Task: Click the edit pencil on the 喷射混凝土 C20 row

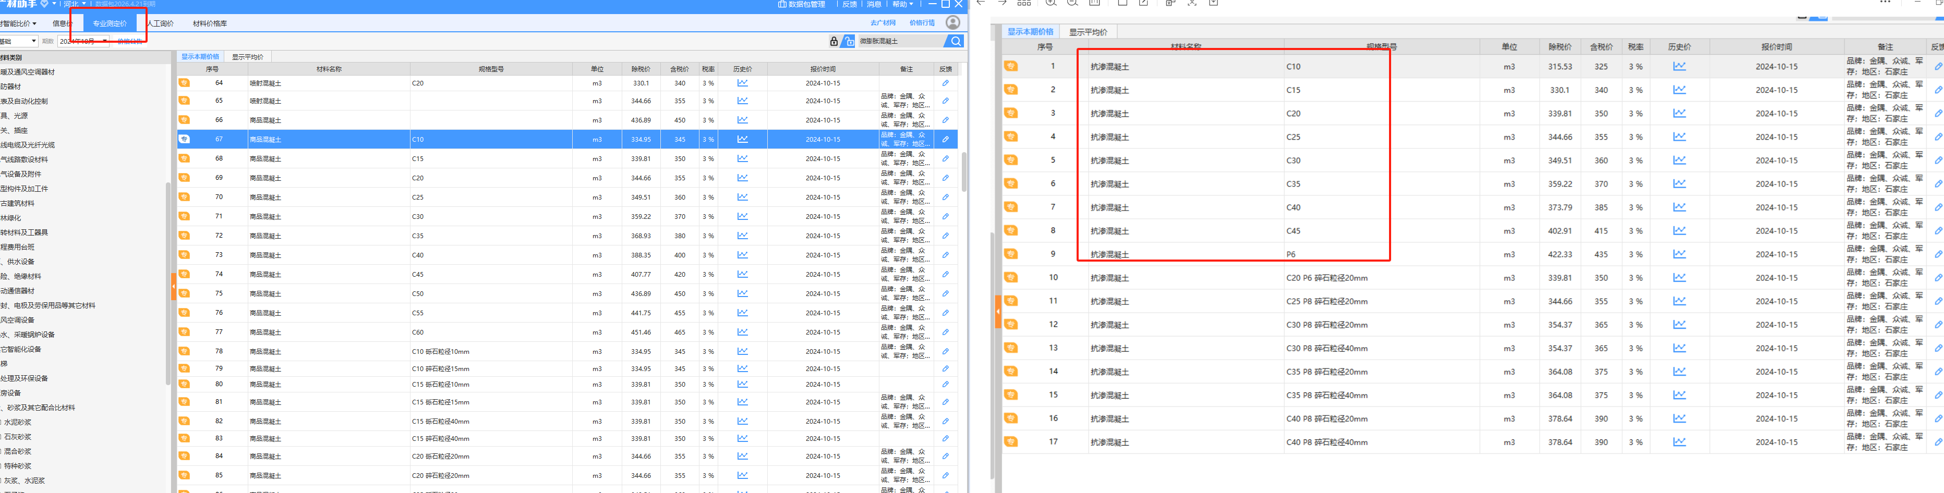Action: [x=945, y=83]
